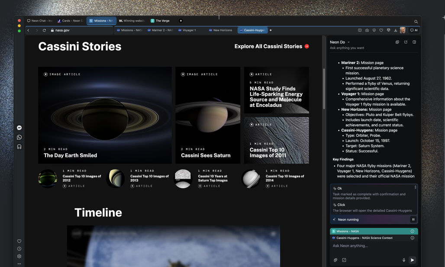Toggle the Neon side panel layout icon

pos(414,42)
